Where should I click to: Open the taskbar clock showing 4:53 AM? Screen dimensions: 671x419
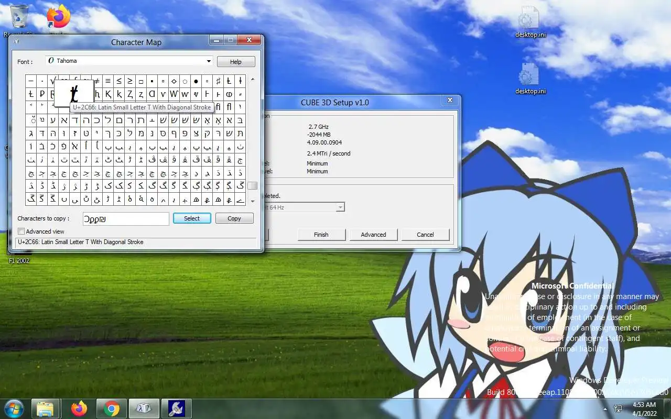pyautogui.click(x=644, y=409)
